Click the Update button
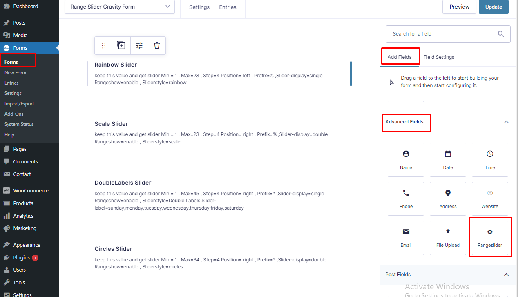The image size is (518, 297). tap(493, 7)
